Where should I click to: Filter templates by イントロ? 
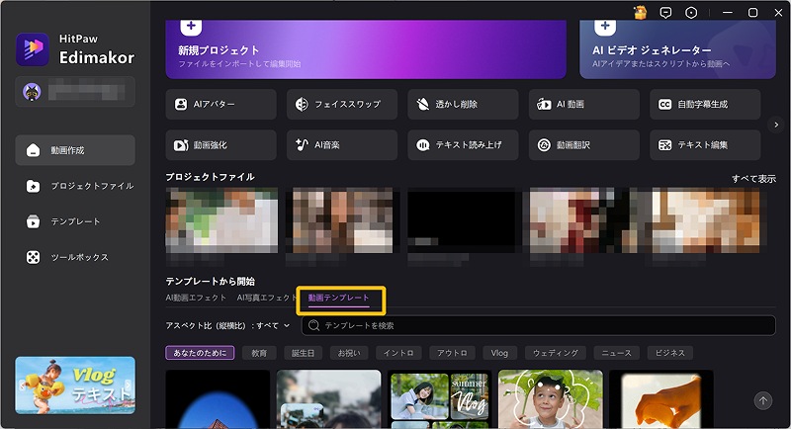coord(398,353)
